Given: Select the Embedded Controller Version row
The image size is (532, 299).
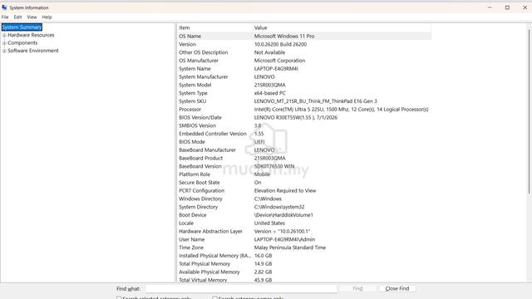Looking at the screenshot, I should click(304, 134).
